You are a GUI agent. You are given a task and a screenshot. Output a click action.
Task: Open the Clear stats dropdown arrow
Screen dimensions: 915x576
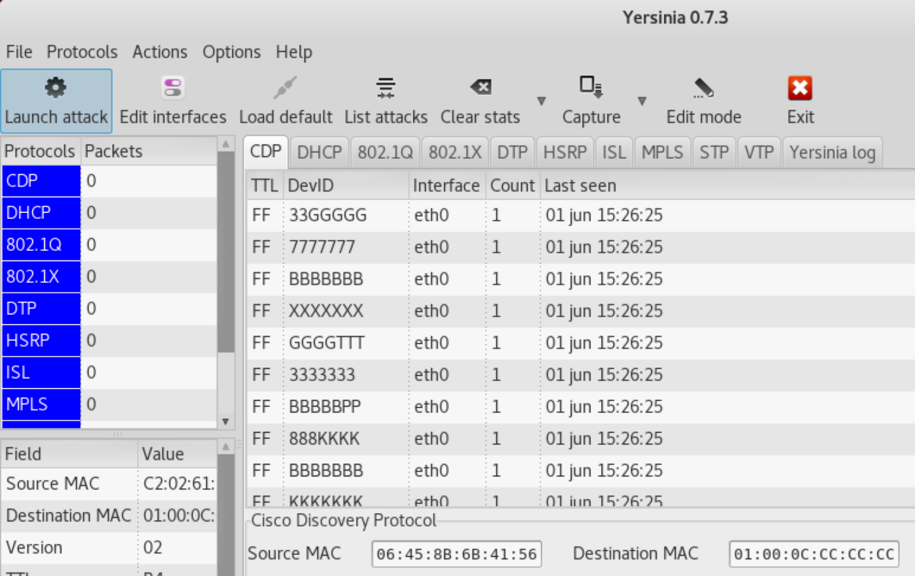(x=541, y=101)
